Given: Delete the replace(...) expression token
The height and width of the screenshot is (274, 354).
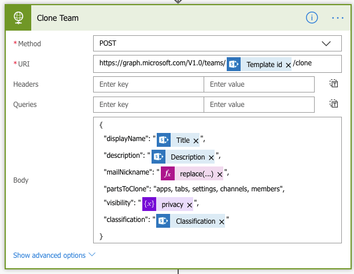Looking at the screenshot, I should [x=220, y=173].
